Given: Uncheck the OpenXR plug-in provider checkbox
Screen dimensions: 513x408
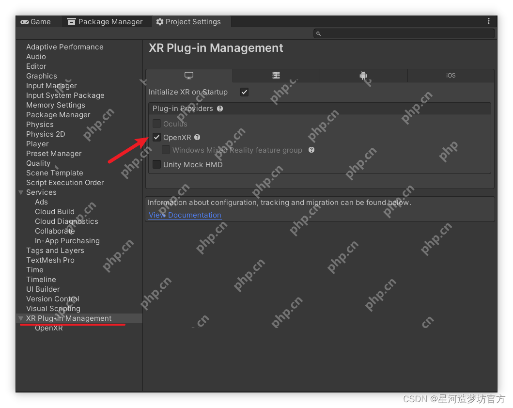Looking at the screenshot, I should pyautogui.click(x=156, y=138).
